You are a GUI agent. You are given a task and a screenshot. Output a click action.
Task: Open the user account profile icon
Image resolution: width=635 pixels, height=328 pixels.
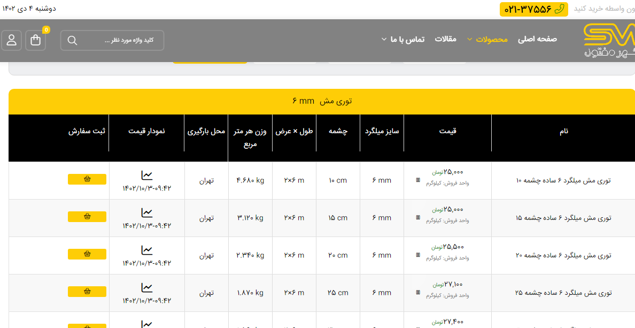coord(11,40)
